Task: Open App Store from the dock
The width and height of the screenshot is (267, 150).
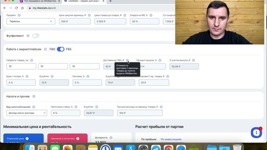Action: click(131, 147)
